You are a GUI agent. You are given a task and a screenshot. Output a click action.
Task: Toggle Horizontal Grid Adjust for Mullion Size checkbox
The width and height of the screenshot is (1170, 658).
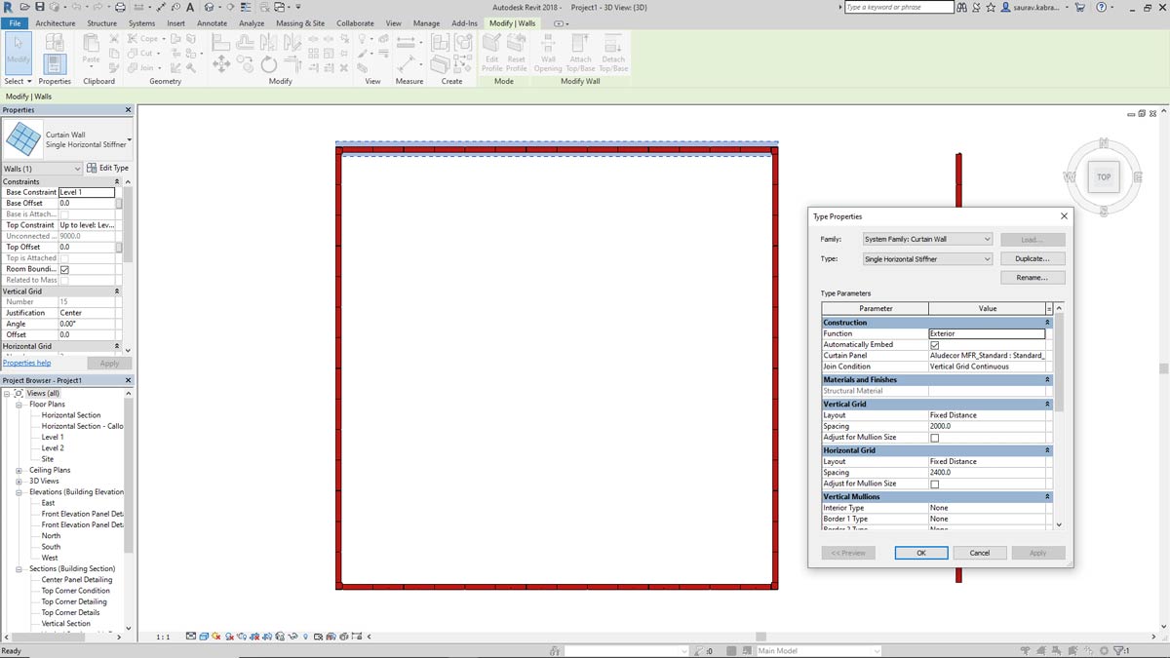click(x=935, y=484)
